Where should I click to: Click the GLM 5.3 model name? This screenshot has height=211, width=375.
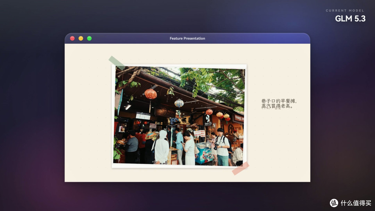[350, 19]
